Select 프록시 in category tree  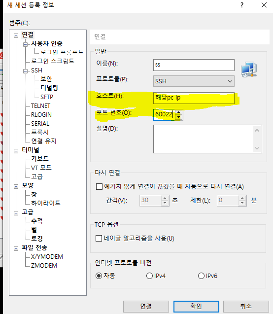(39, 132)
